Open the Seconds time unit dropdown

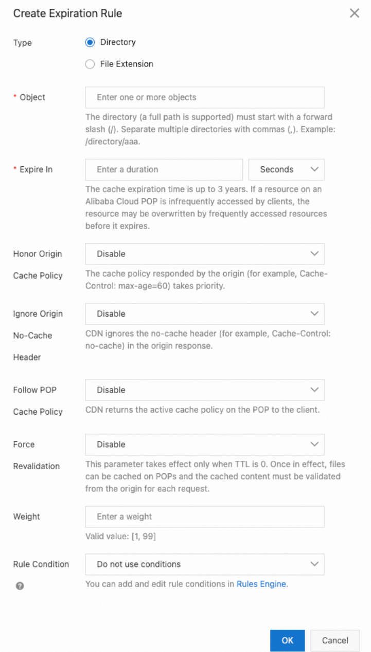click(x=286, y=169)
